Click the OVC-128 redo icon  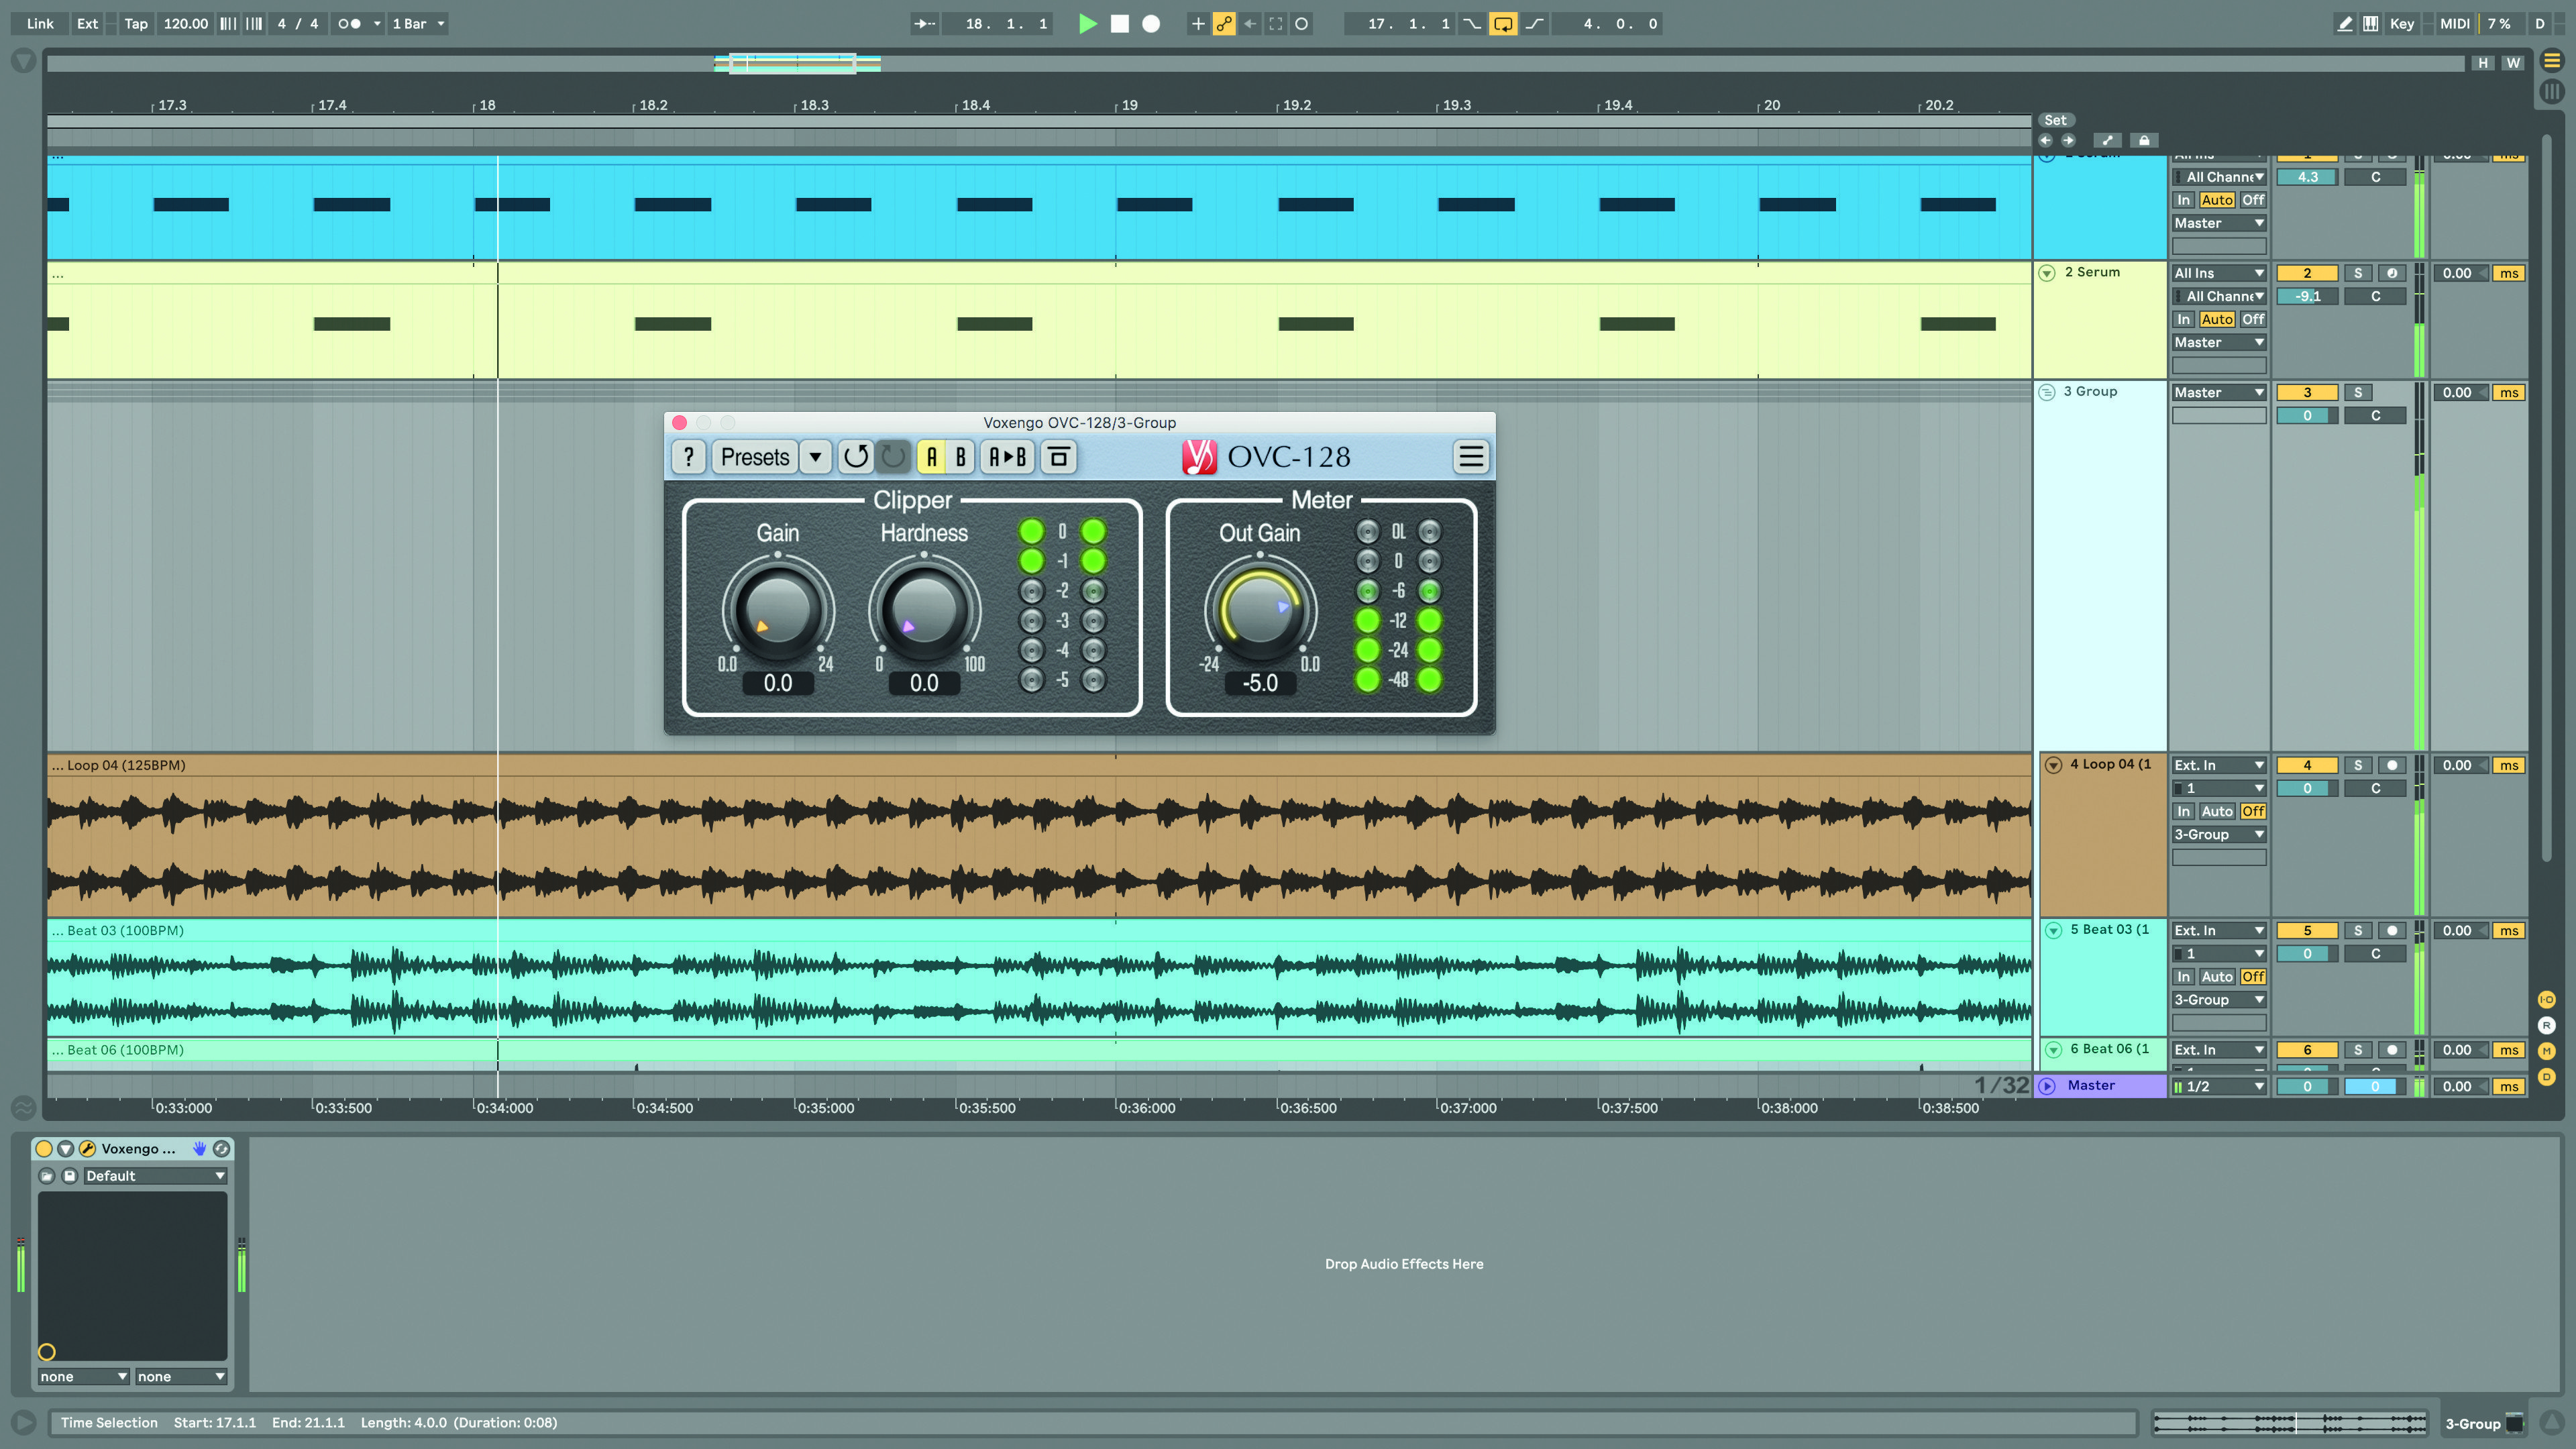893,457
